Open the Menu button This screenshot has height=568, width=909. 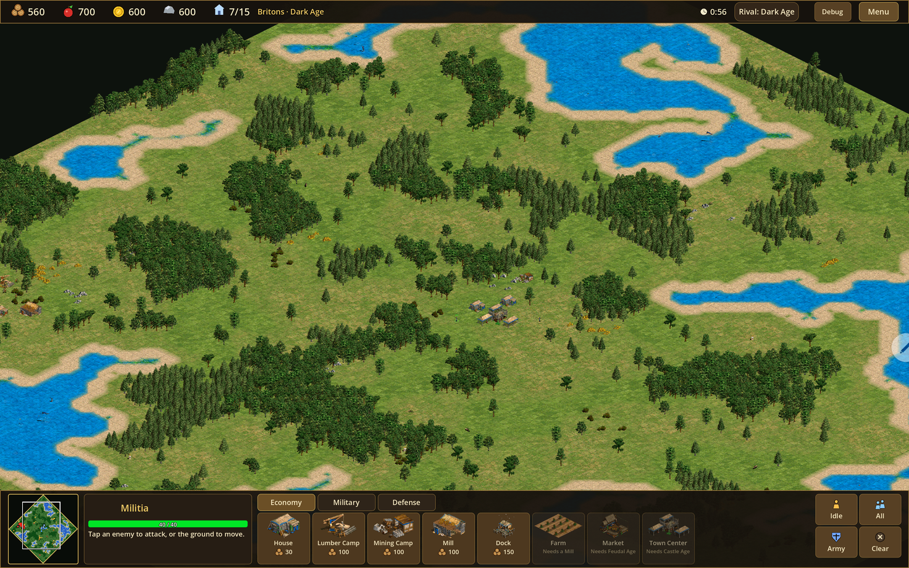pyautogui.click(x=878, y=12)
